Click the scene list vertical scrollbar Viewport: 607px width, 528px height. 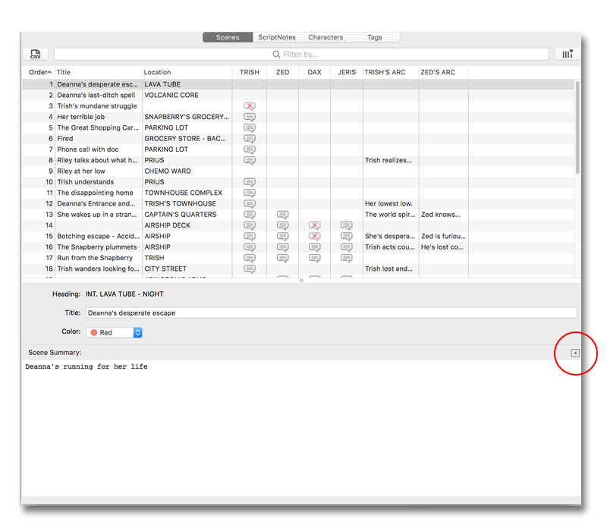coord(577,129)
